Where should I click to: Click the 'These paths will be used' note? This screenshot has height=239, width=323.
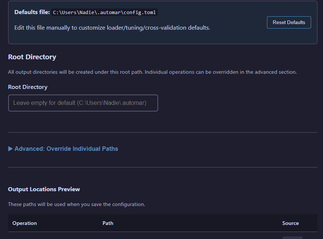[76, 204]
